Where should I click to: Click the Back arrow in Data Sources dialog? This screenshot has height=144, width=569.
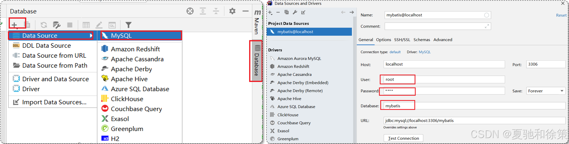point(343,12)
